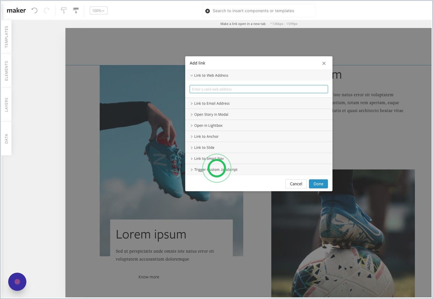Image resolution: width=433 pixels, height=299 pixels.
Task: Open the Data side tab
Action: tap(6, 139)
